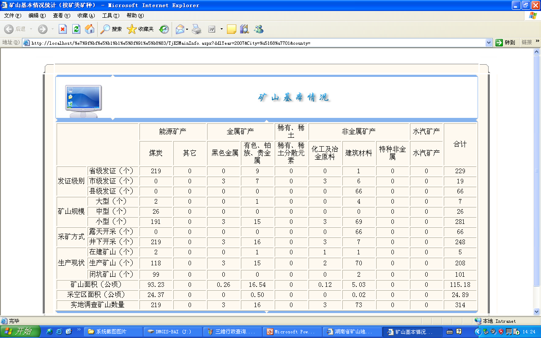Open the 文件(F) menu
This screenshot has width=541, height=338.
[x=12, y=16]
